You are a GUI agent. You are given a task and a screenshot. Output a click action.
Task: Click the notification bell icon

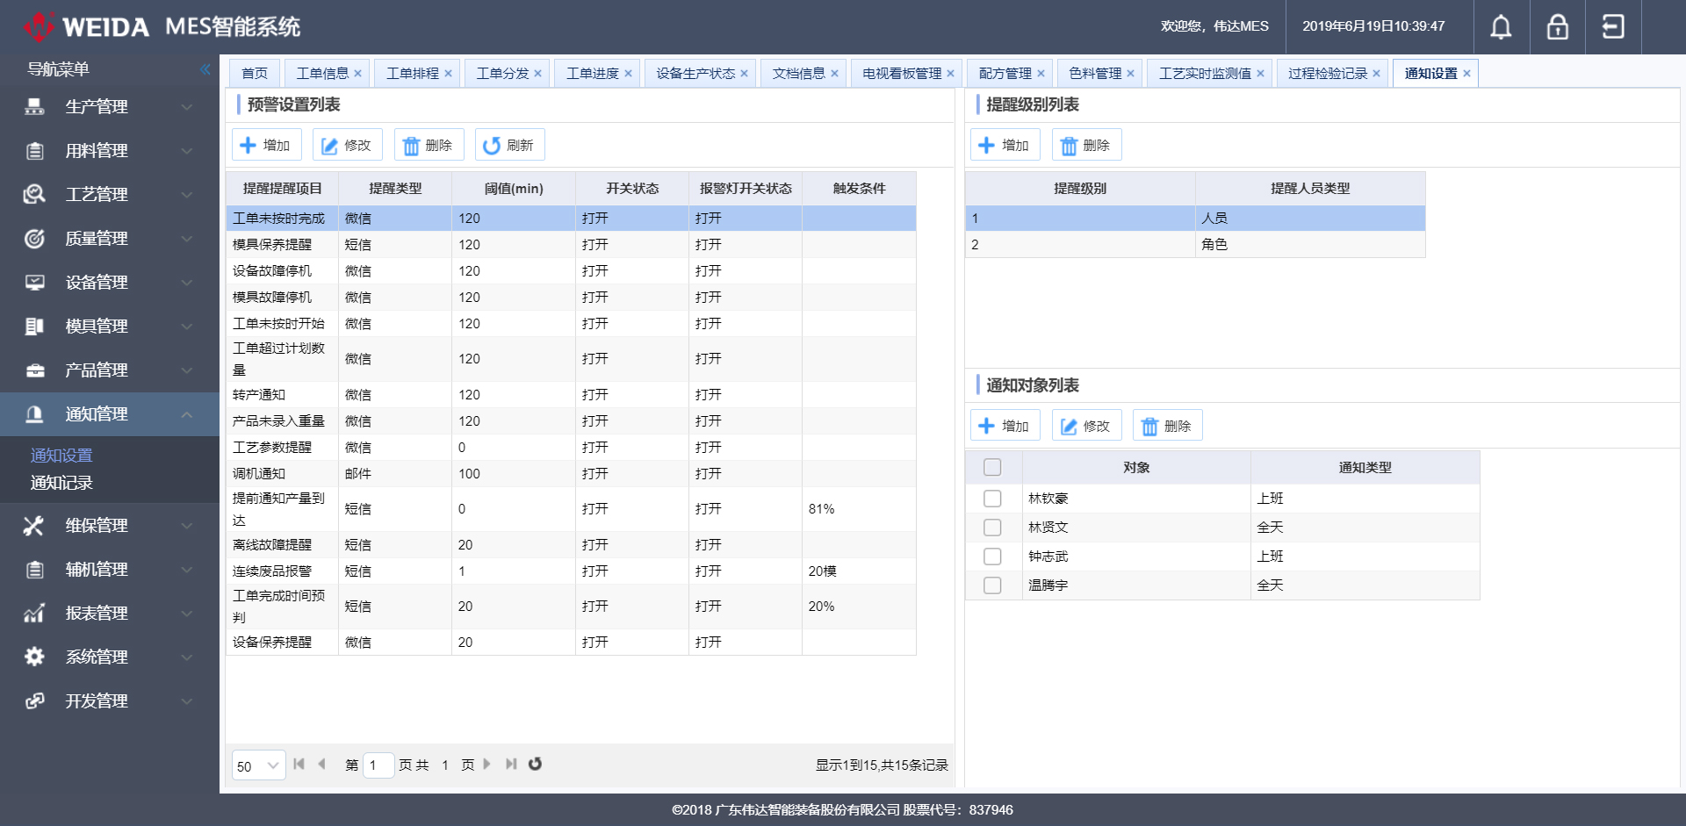[1501, 27]
